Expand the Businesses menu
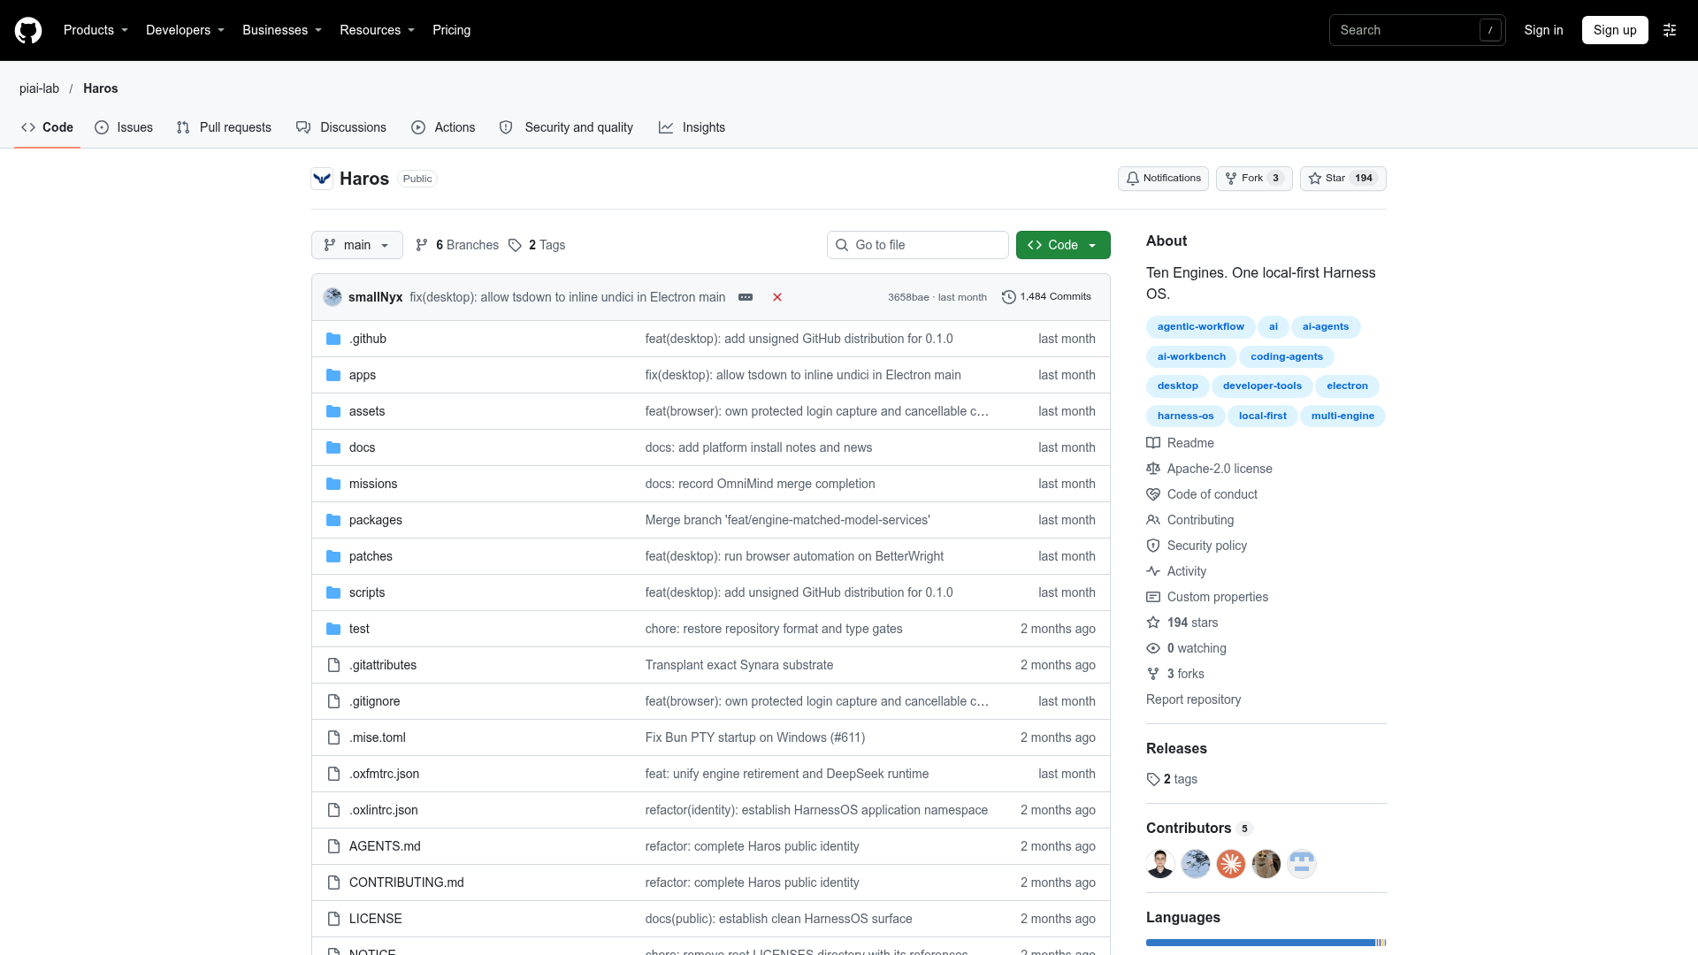 tap(282, 30)
